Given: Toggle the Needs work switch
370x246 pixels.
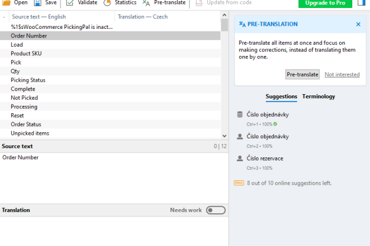Looking at the screenshot, I should [215, 210].
